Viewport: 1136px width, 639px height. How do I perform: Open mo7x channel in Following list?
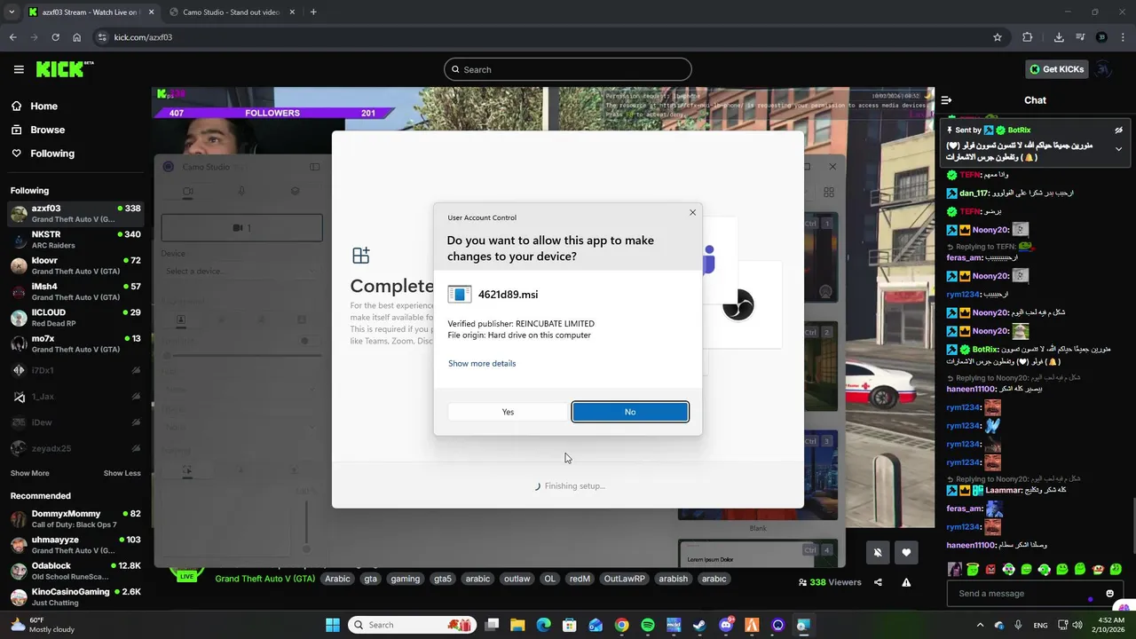click(x=75, y=343)
